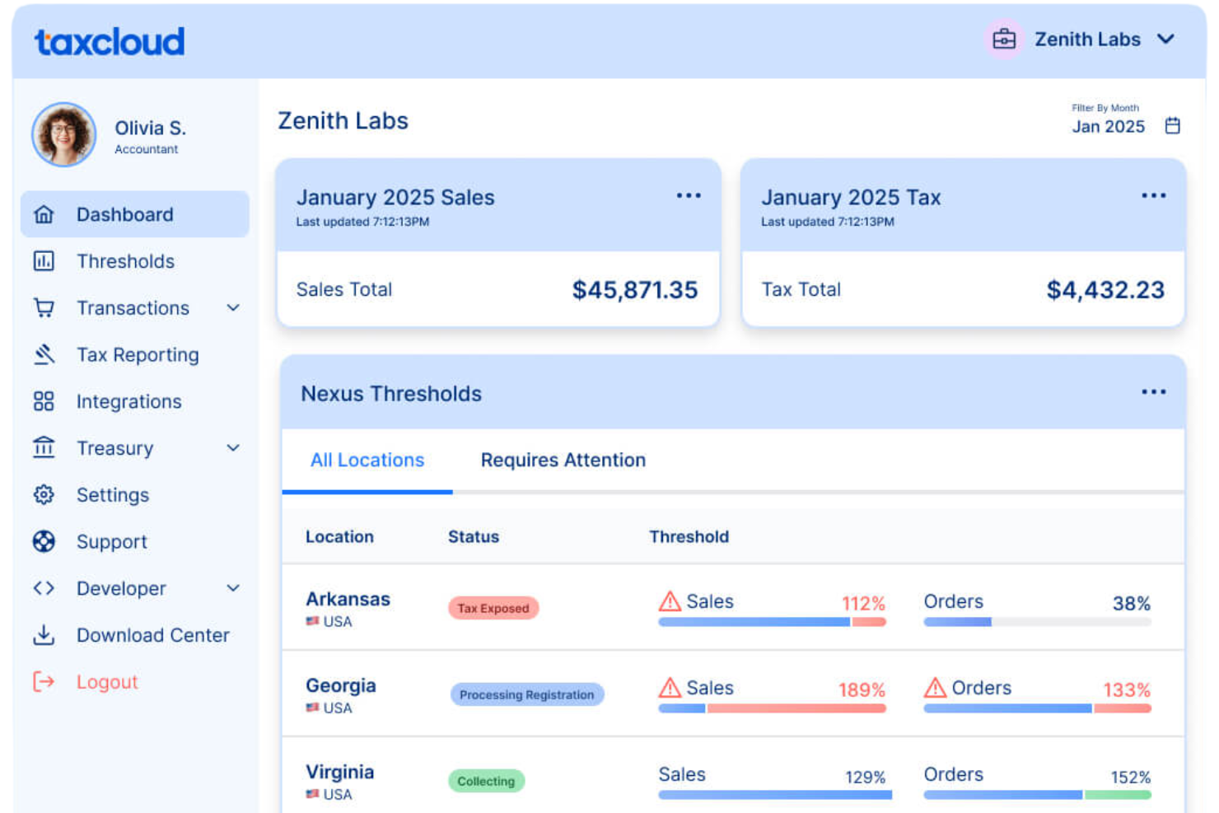This screenshot has width=1219, height=813.
Task: Click Georgia Sales warning triangle icon
Action: click(670, 688)
